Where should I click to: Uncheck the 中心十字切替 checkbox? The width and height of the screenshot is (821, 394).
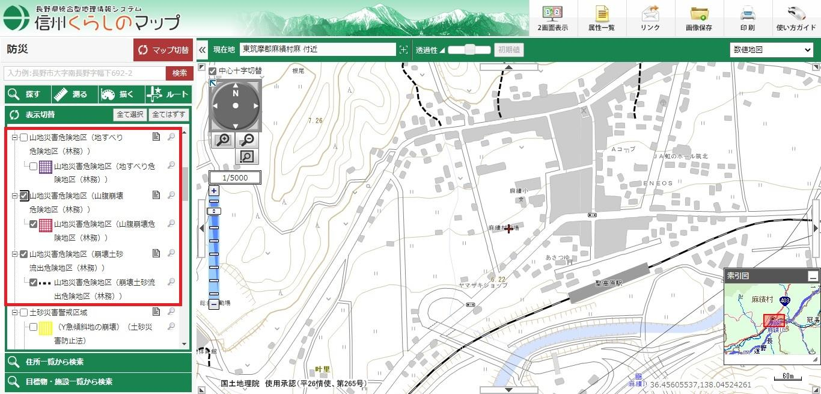(212, 71)
